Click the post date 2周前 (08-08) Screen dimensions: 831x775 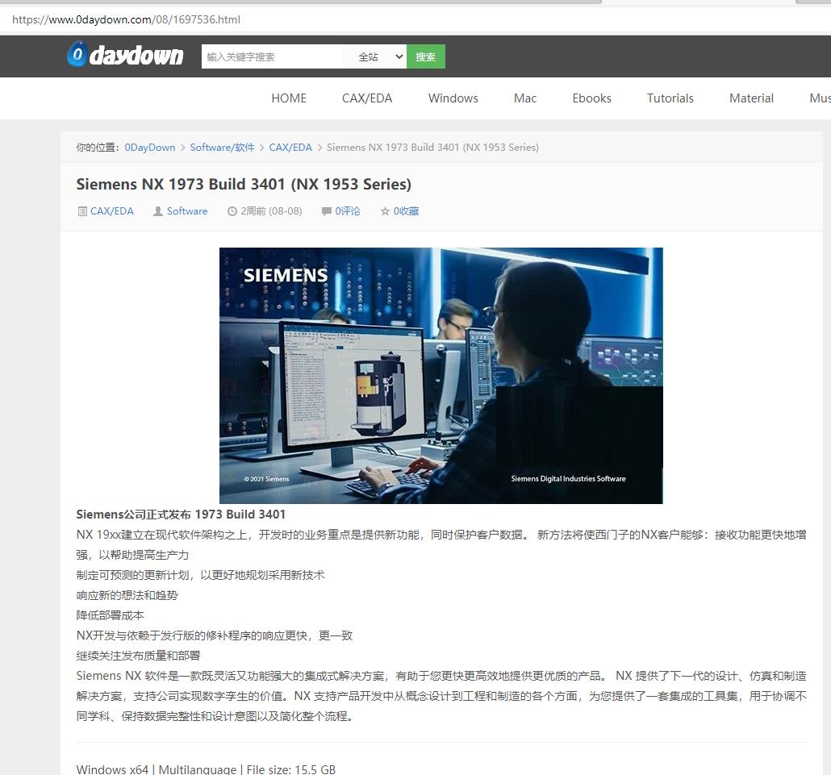pos(271,210)
